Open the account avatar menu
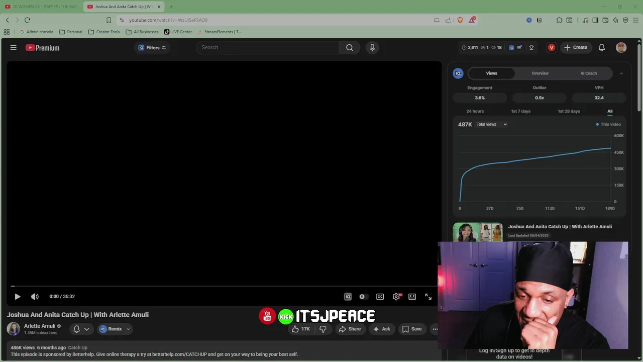This screenshot has height=362, width=643. 621,48
